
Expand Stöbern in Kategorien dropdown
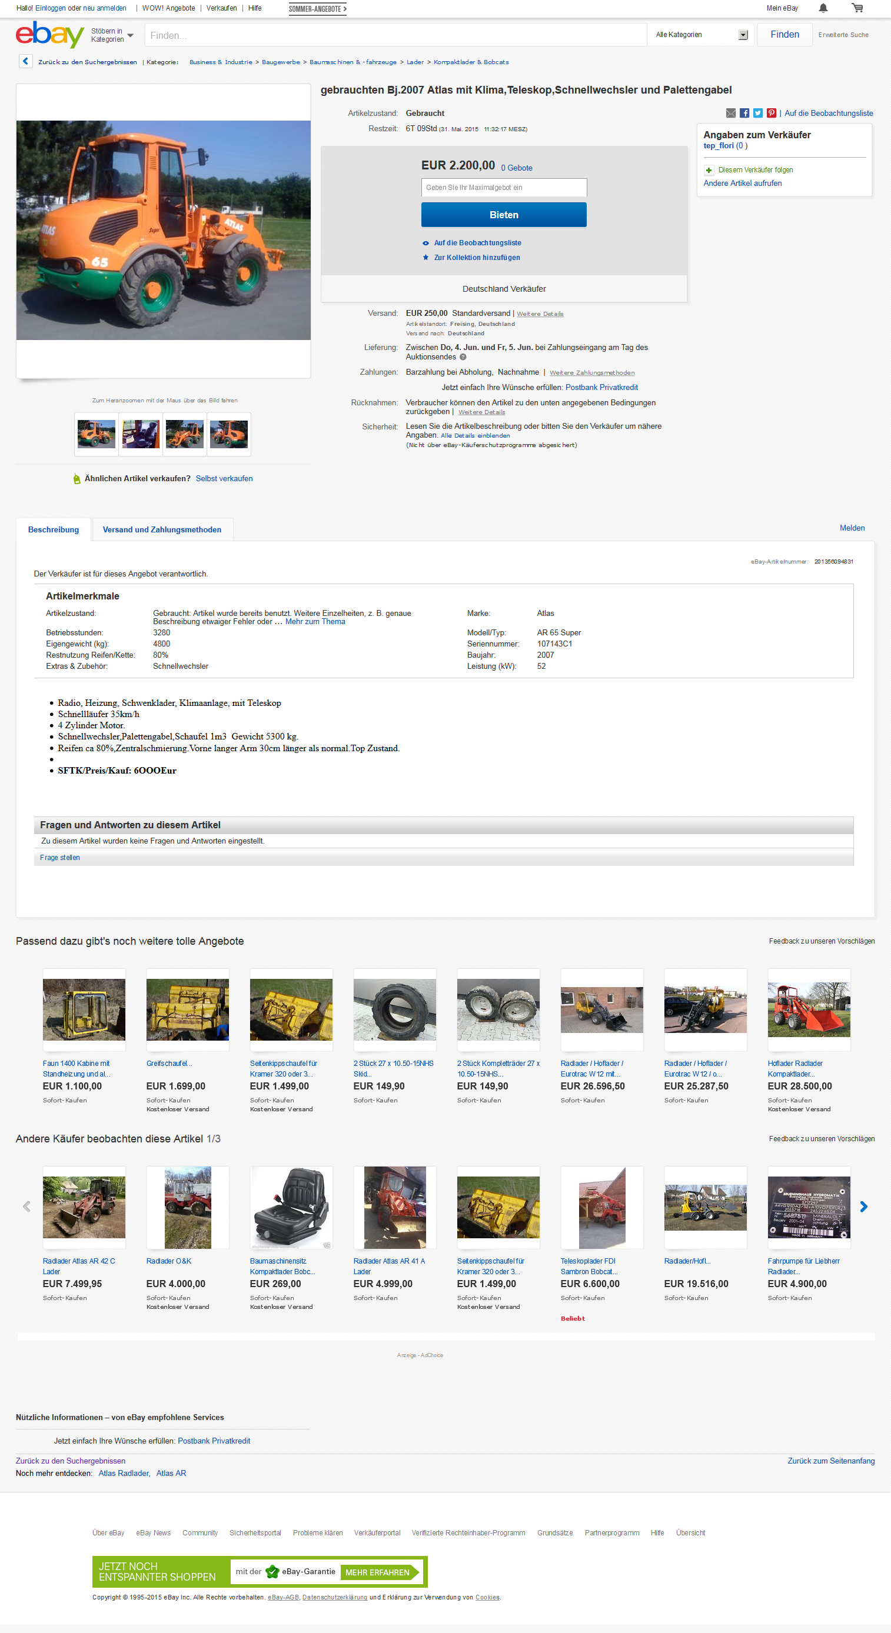point(112,35)
